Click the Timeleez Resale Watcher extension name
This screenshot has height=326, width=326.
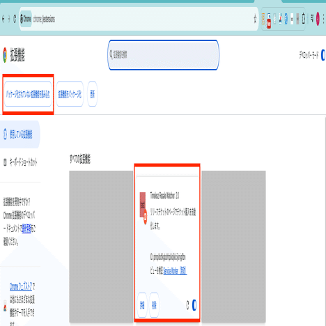[164, 196]
